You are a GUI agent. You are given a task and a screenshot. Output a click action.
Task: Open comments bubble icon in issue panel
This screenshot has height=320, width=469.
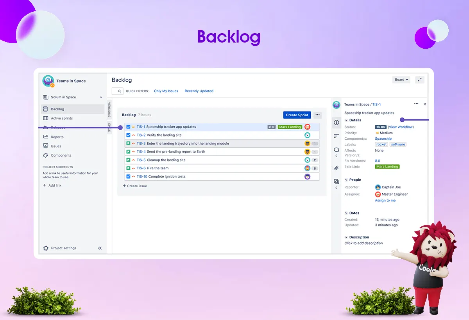coord(336,150)
